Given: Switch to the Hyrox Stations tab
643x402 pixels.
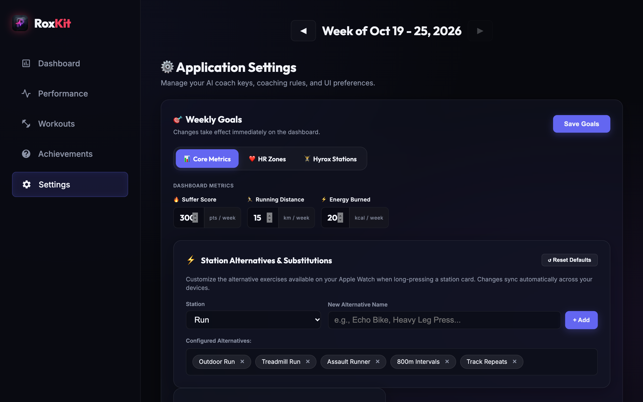Looking at the screenshot, I should [330, 159].
